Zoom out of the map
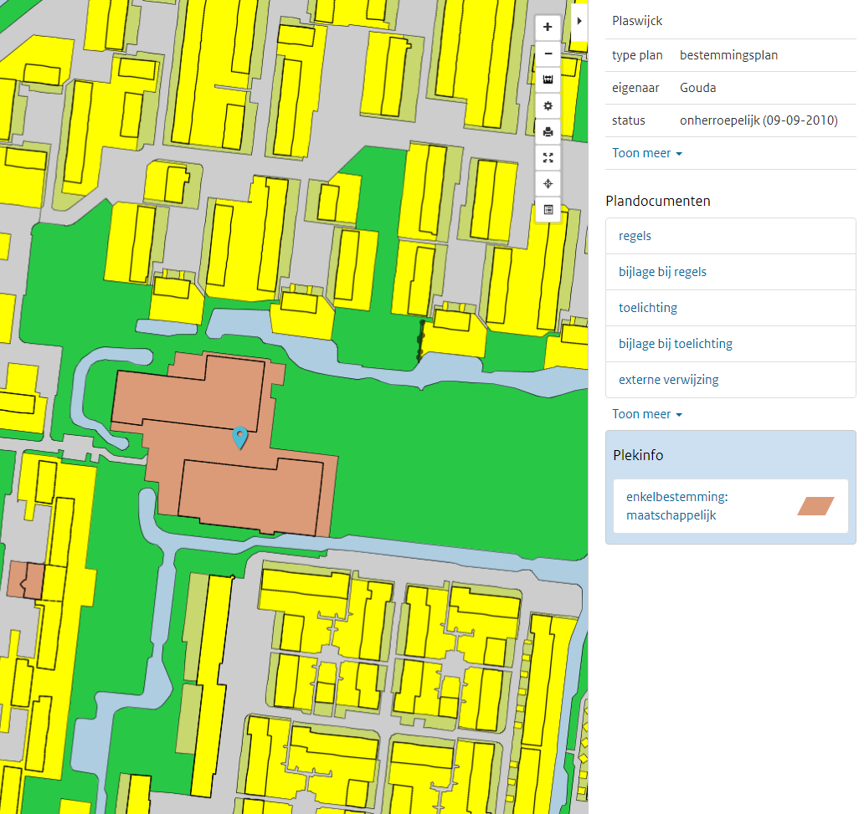This screenshot has width=864, height=814. [x=548, y=54]
